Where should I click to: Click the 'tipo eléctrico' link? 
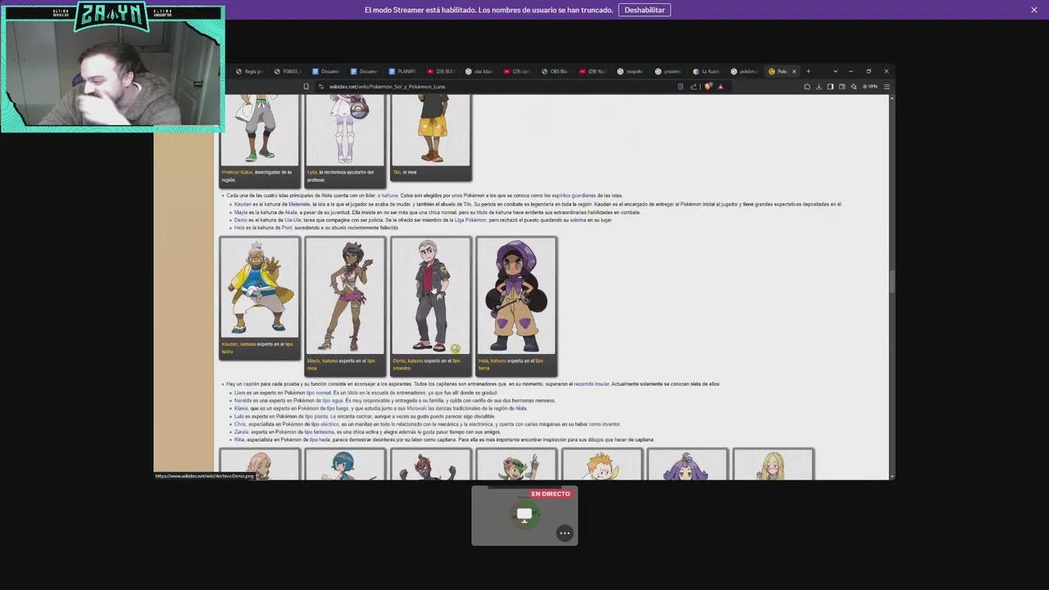[325, 424]
